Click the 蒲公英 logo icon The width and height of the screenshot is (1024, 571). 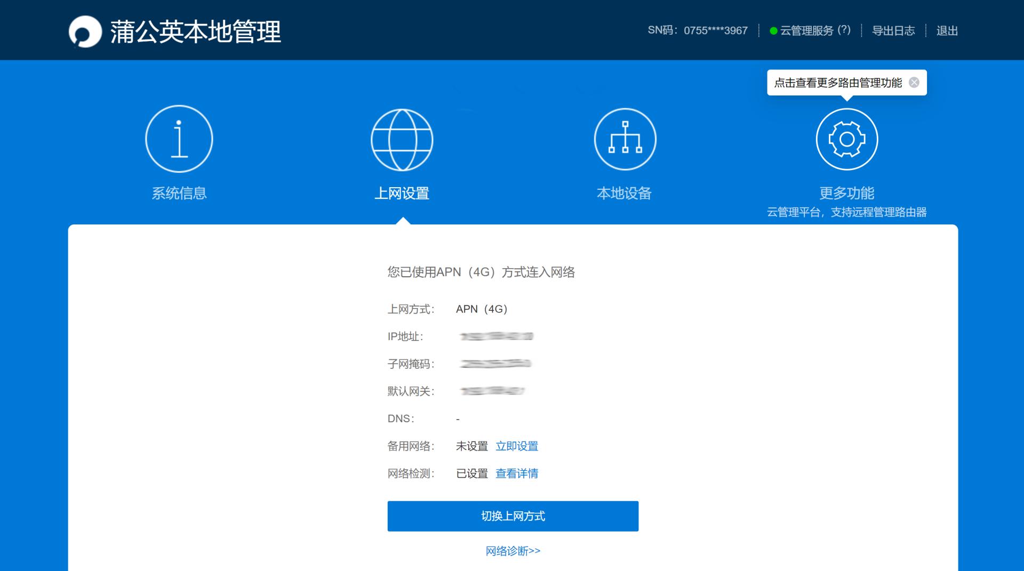(85, 31)
